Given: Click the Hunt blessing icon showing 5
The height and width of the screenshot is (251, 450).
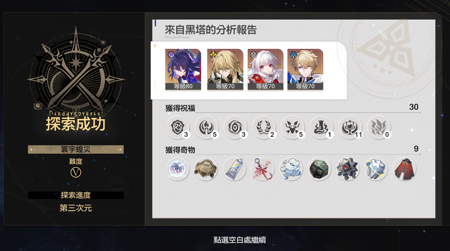Looking at the screenshot, I should point(292,127).
